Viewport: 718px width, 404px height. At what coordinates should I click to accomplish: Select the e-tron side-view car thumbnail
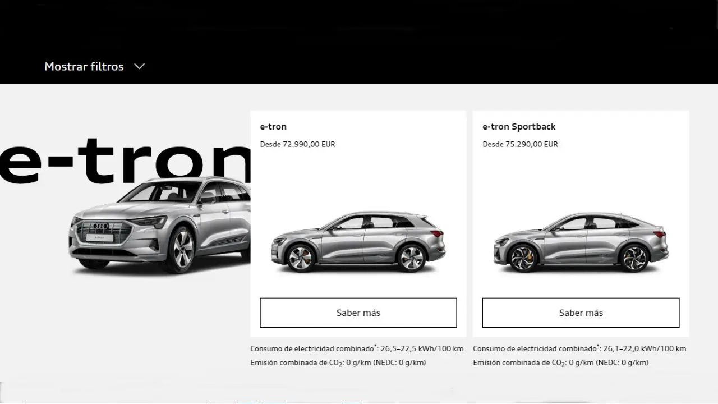[x=358, y=241]
